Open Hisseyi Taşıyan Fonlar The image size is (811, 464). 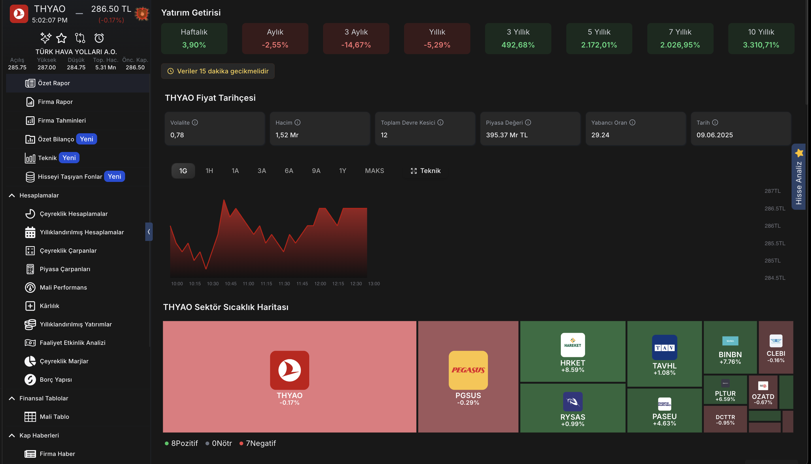(78, 176)
